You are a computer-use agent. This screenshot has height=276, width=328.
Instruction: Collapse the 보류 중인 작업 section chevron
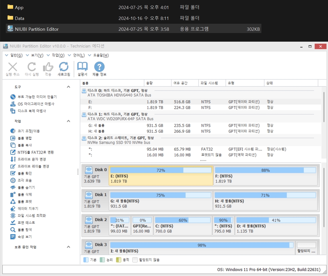pos(68,247)
